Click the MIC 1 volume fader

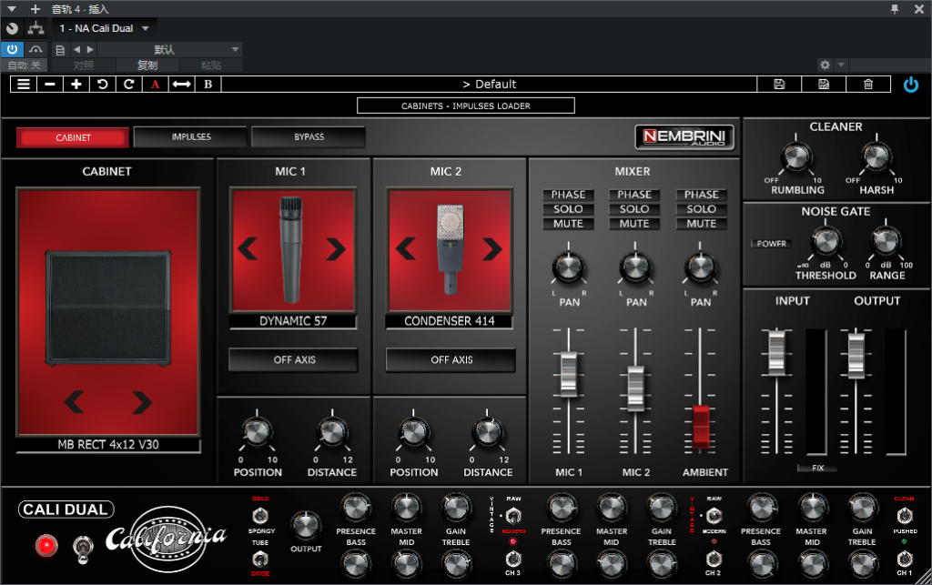568,374
